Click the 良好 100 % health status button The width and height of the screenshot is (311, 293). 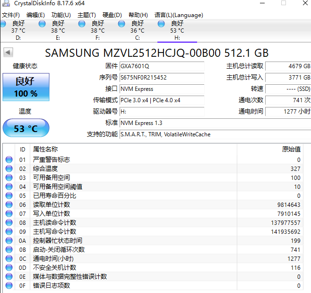[26, 87]
